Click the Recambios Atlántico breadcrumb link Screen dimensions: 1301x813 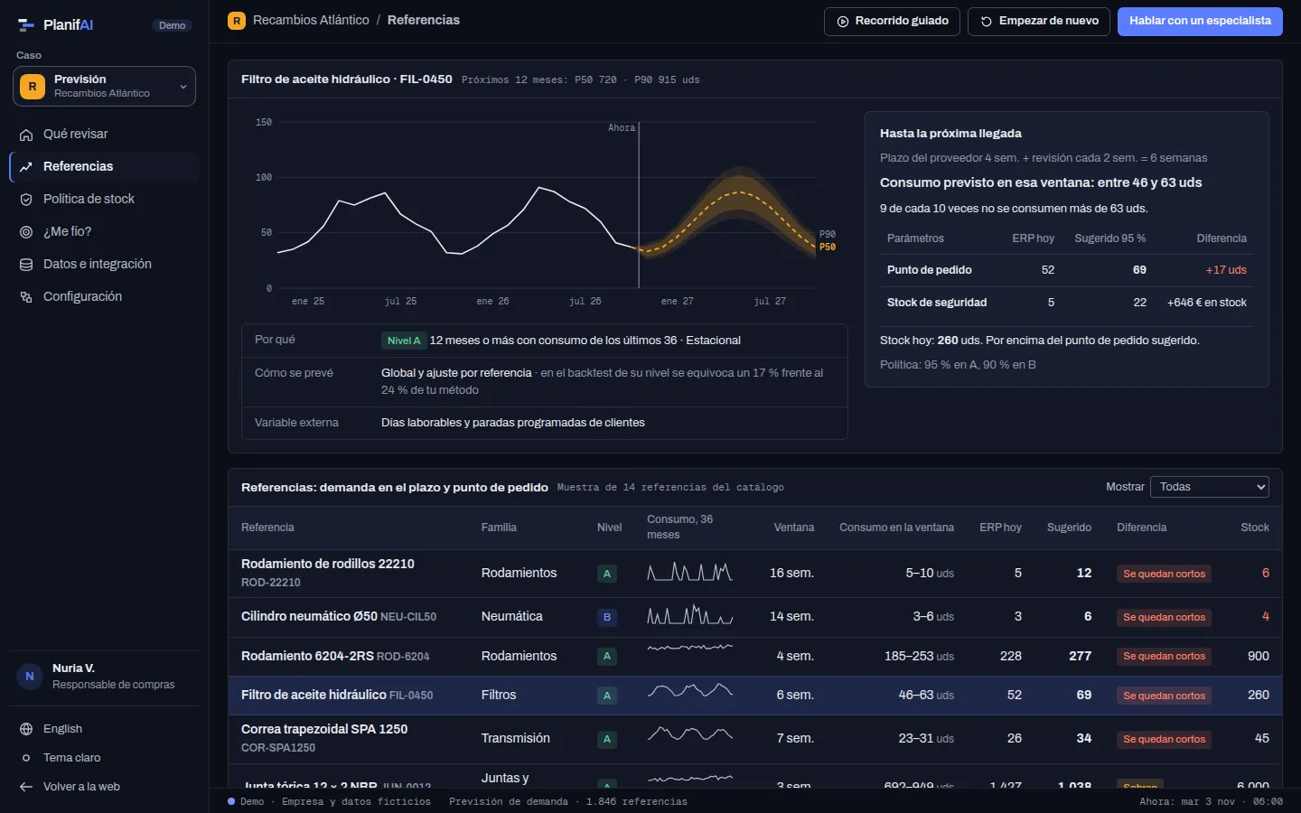pos(311,21)
